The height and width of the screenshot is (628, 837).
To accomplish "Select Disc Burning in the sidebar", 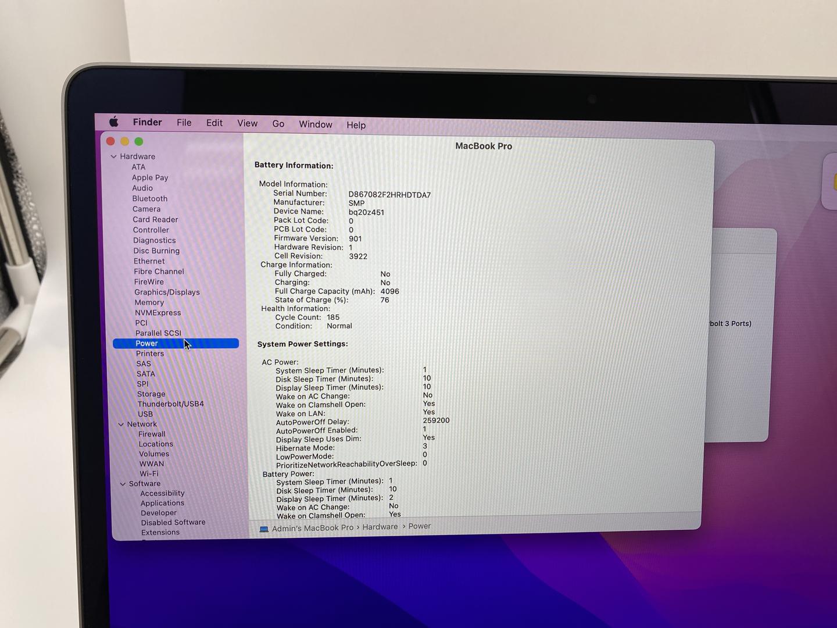I will [156, 251].
